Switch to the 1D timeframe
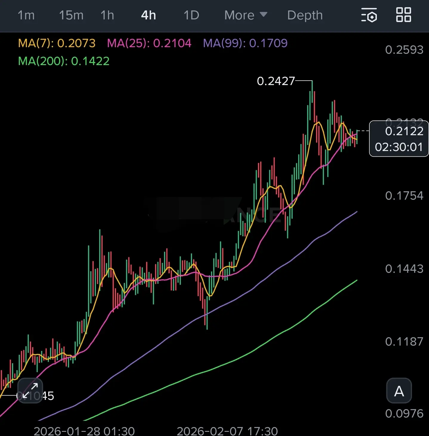Screen dimensions: 429x436 pyautogui.click(x=191, y=15)
